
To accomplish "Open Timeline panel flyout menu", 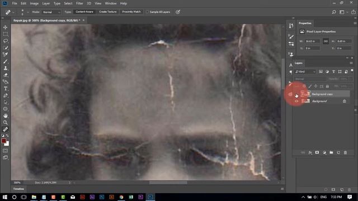I will [282, 189].
